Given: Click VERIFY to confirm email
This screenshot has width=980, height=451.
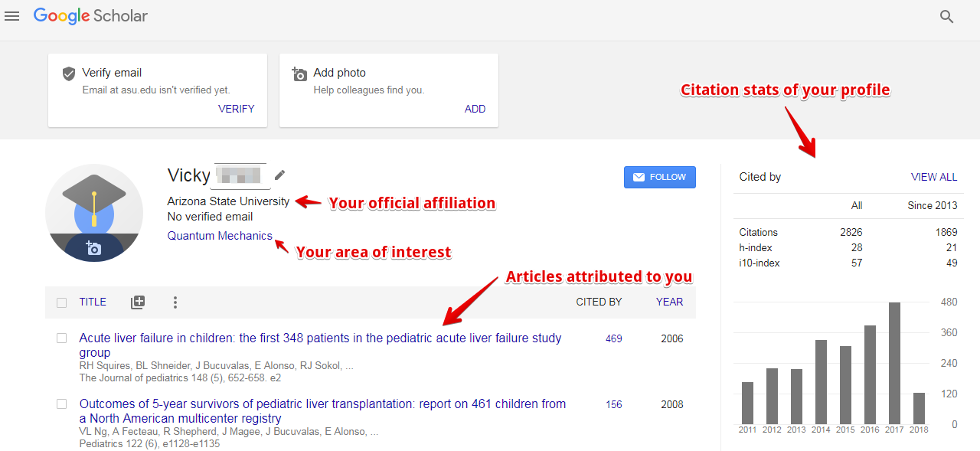Looking at the screenshot, I should [236, 108].
